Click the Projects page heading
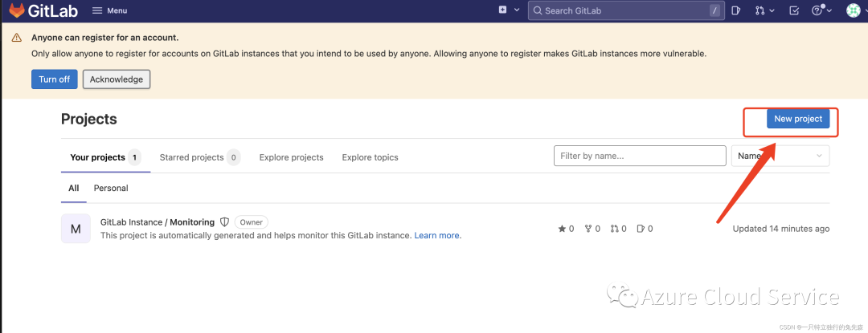Viewport: 868px width, 333px height. (x=89, y=119)
